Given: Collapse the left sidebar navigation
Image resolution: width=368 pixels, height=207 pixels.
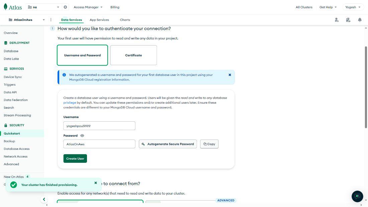Looking at the screenshot, I should click(x=44, y=199).
